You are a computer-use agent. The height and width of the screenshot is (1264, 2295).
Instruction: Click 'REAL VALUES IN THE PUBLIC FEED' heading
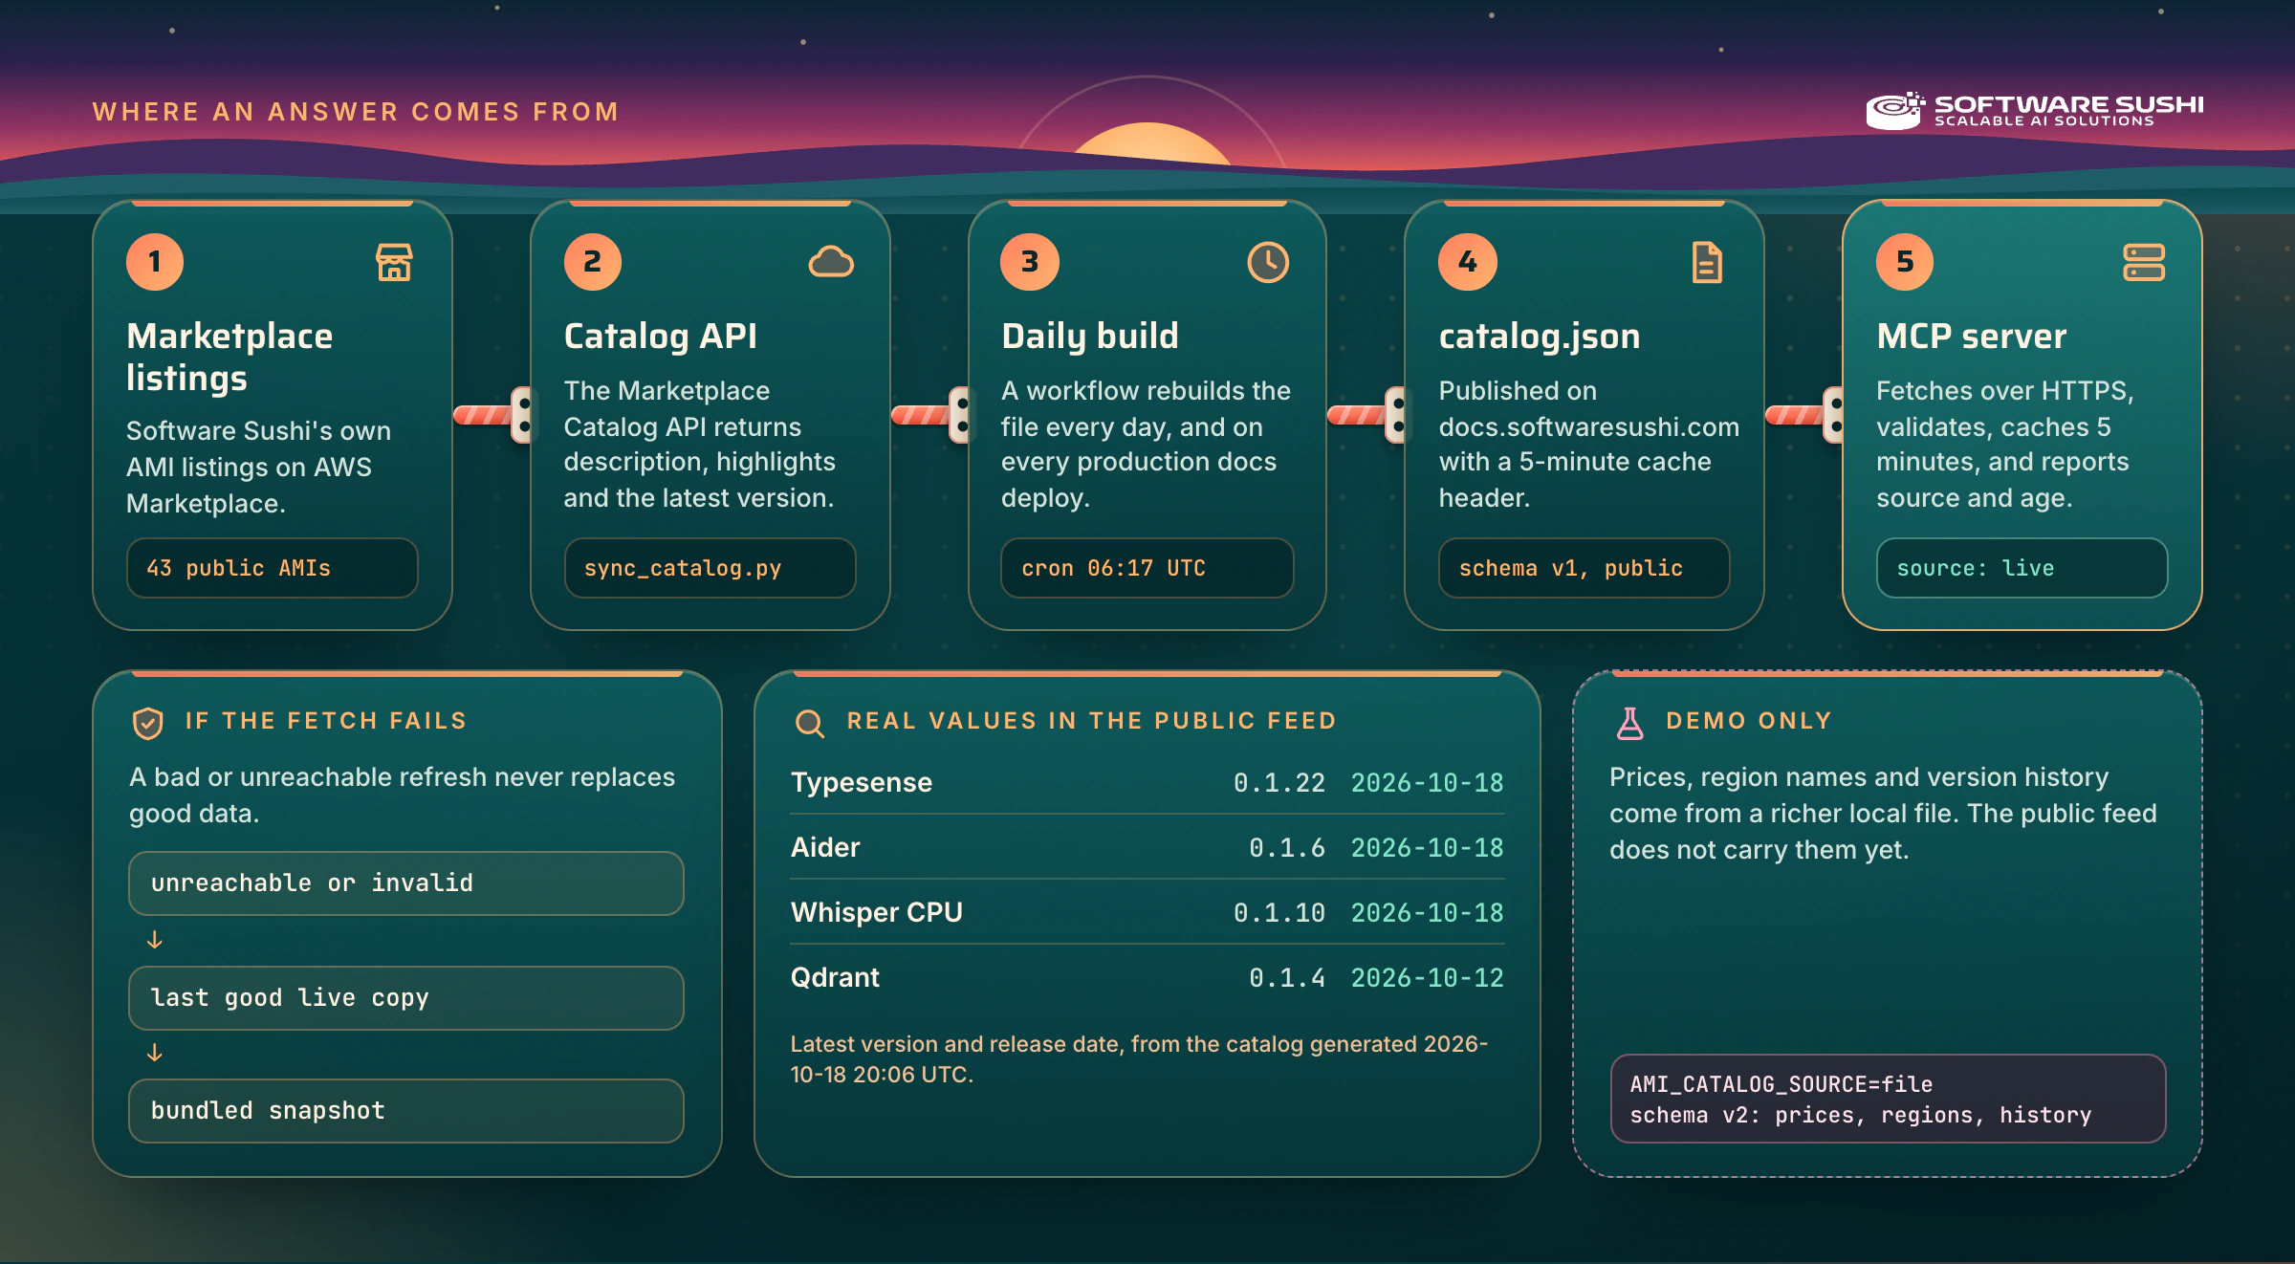point(1092,721)
